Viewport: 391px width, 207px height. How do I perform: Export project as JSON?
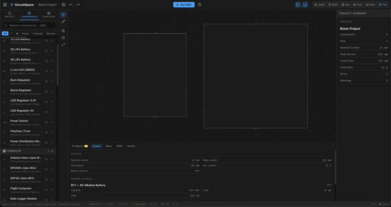tap(319, 5)
